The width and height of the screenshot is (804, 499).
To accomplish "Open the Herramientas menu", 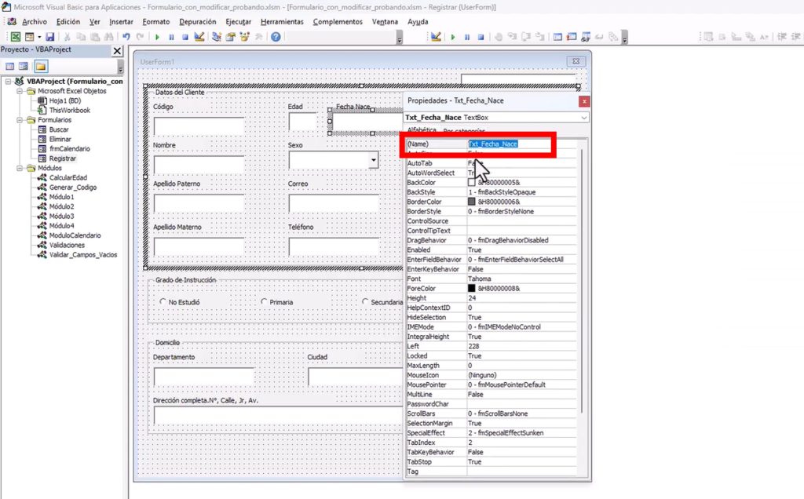I will click(x=282, y=21).
